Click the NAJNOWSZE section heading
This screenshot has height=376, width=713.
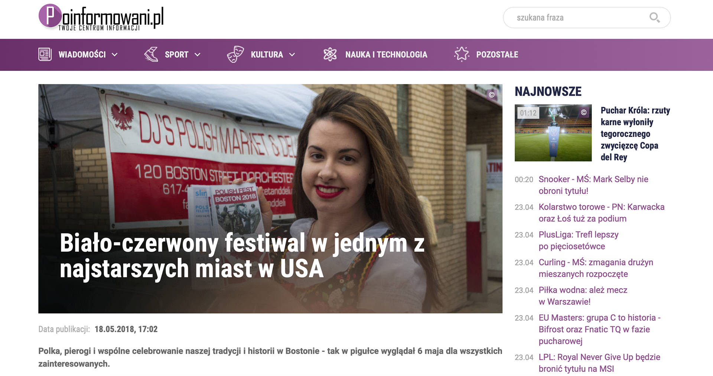[548, 91]
